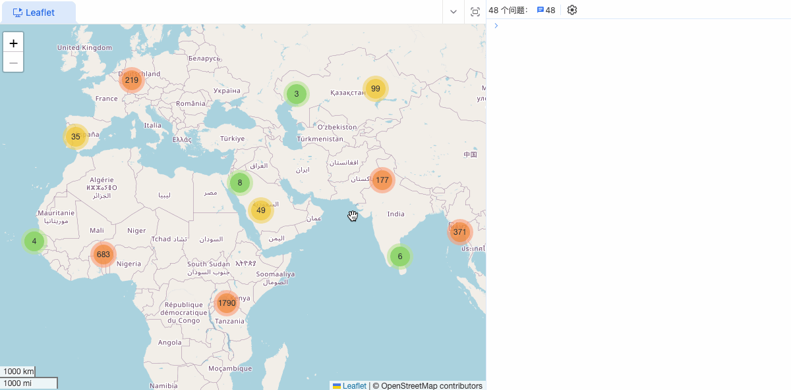Click the map zoom out button
The width and height of the screenshot is (791, 390).
(x=13, y=62)
